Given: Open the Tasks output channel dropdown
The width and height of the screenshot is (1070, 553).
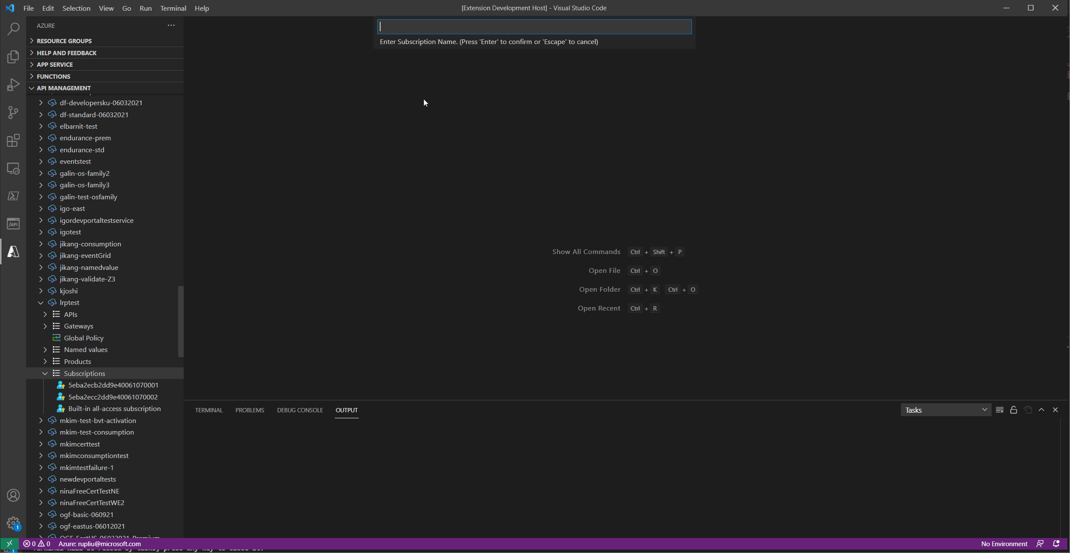Looking at the screenshot, I should (946, 410).
